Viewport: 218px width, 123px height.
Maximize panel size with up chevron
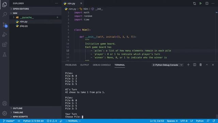(207, 65)
